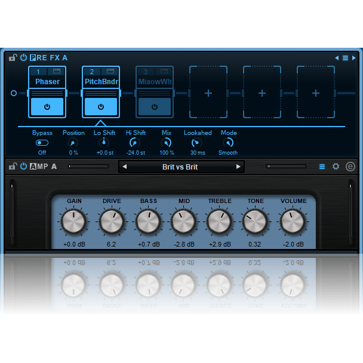The image size is (363, 363).
Task: Click the Smooth Mode value
Action: 228,153
